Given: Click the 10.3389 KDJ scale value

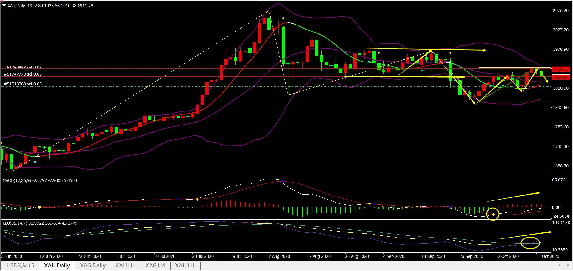Looking at the screenshot, I should [560, 250].
